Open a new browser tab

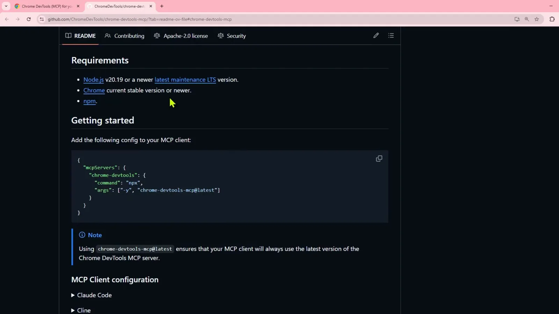[162, 6]
